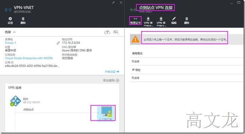The width and height of the screenshot is (245, 134).
Task: Click the pencil edit icon beside Group-1
Action: coord(58,43)
